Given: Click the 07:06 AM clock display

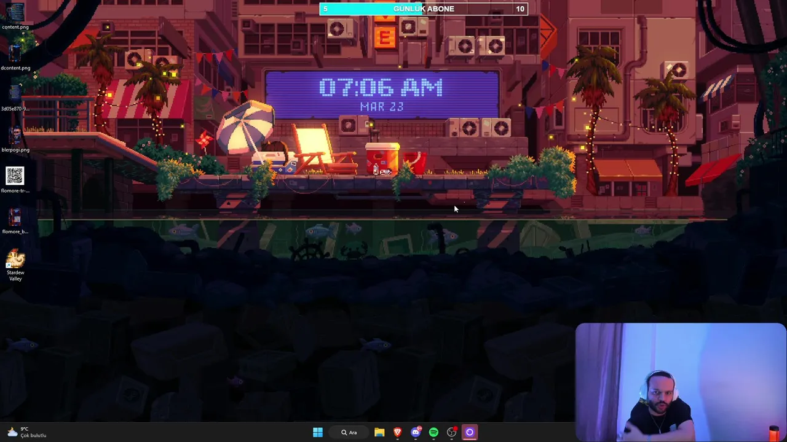Looking at the screenshot, I should tap(381, 88).
